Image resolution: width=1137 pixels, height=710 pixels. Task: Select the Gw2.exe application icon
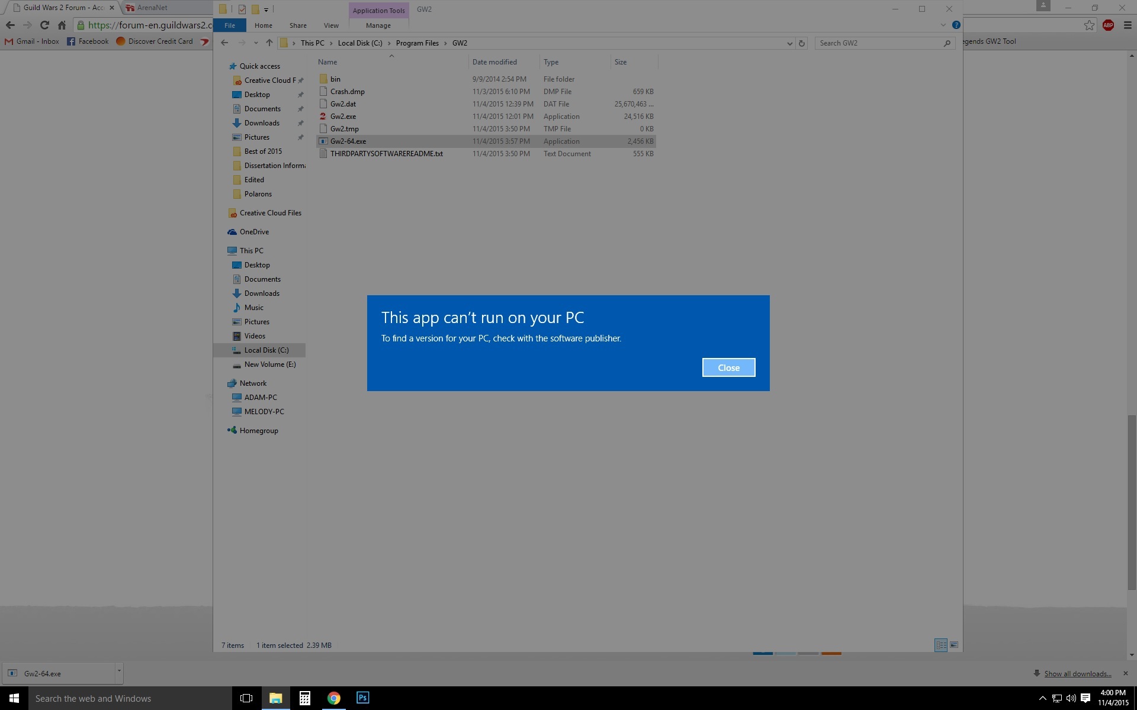click(x=323, y=117)
